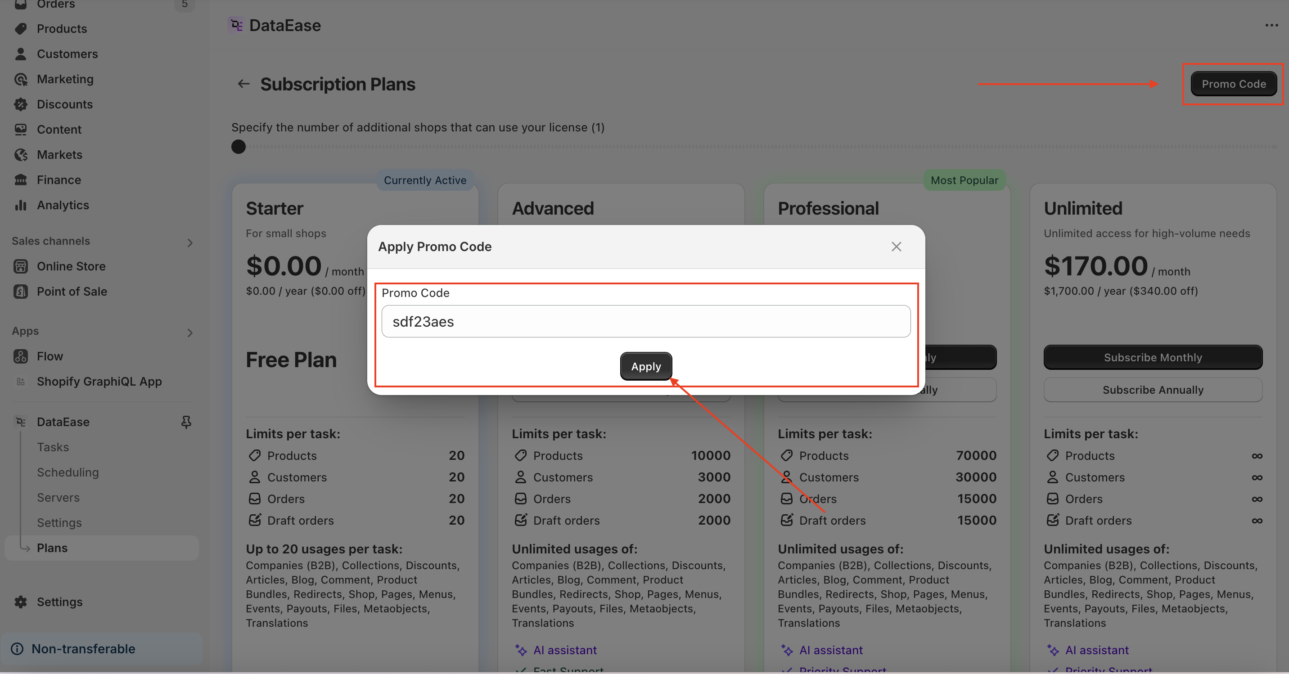Screen dimensions: 1289x674
Task: Click the Unlimited plan $170.00 price
Action: tap(1096, 266)
